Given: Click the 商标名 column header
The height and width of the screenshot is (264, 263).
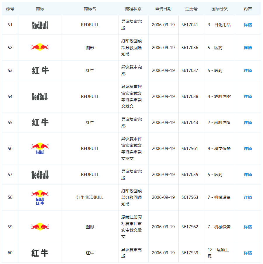Looking at the screenshot, I should 90,9.
